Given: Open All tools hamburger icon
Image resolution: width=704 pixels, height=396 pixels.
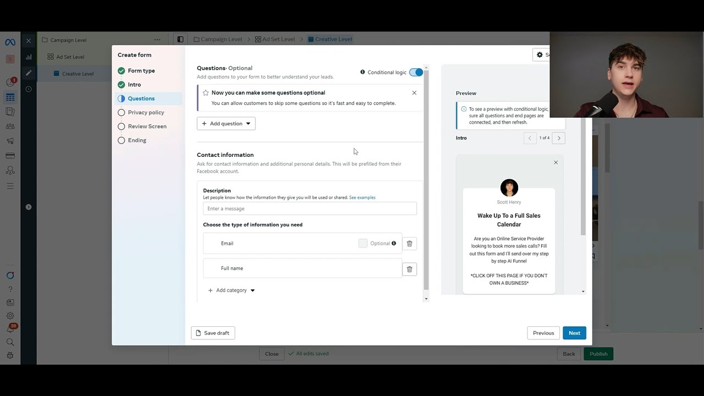Looking at the screenshot, I should point(10,186).
